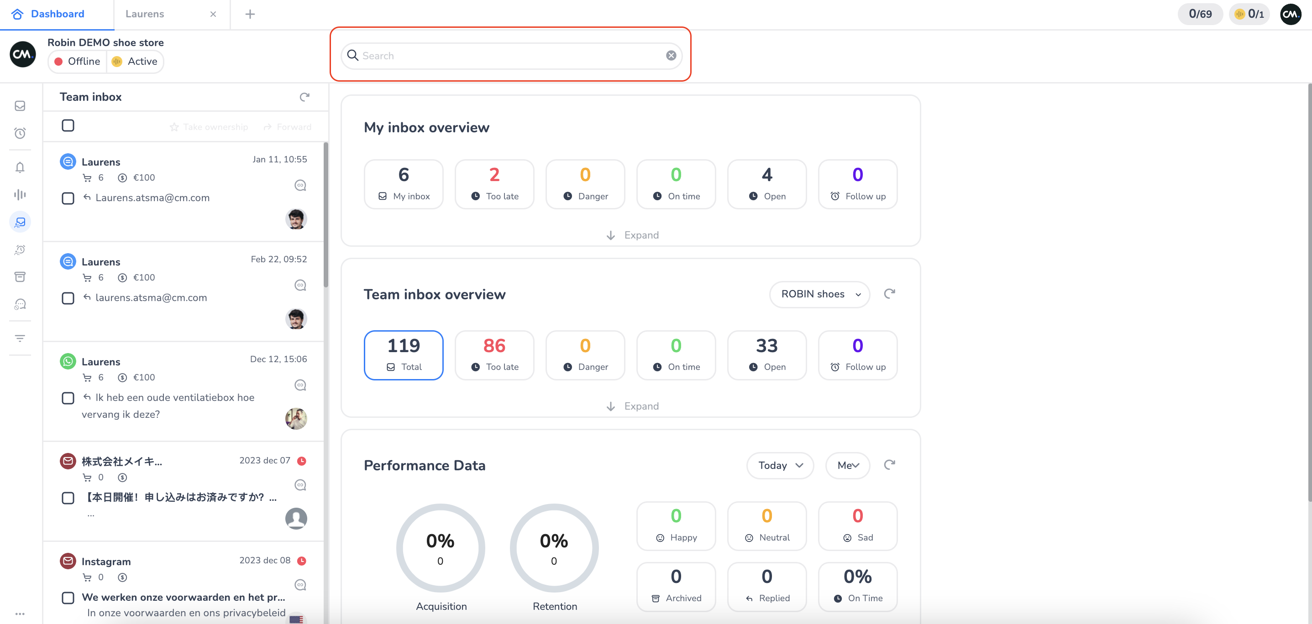Image resolution: width=1312 pixels, height=624 pixels.
Task: Open the inbox icon in left sidebar
Action: click(x=20, y=106)
